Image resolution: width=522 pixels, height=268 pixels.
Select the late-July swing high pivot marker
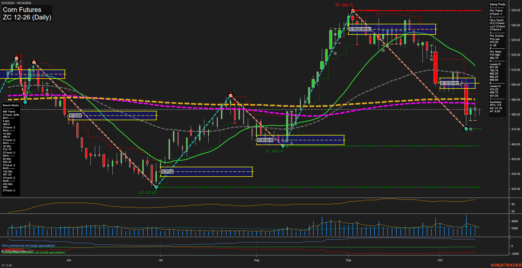click(x=231, y=96)
